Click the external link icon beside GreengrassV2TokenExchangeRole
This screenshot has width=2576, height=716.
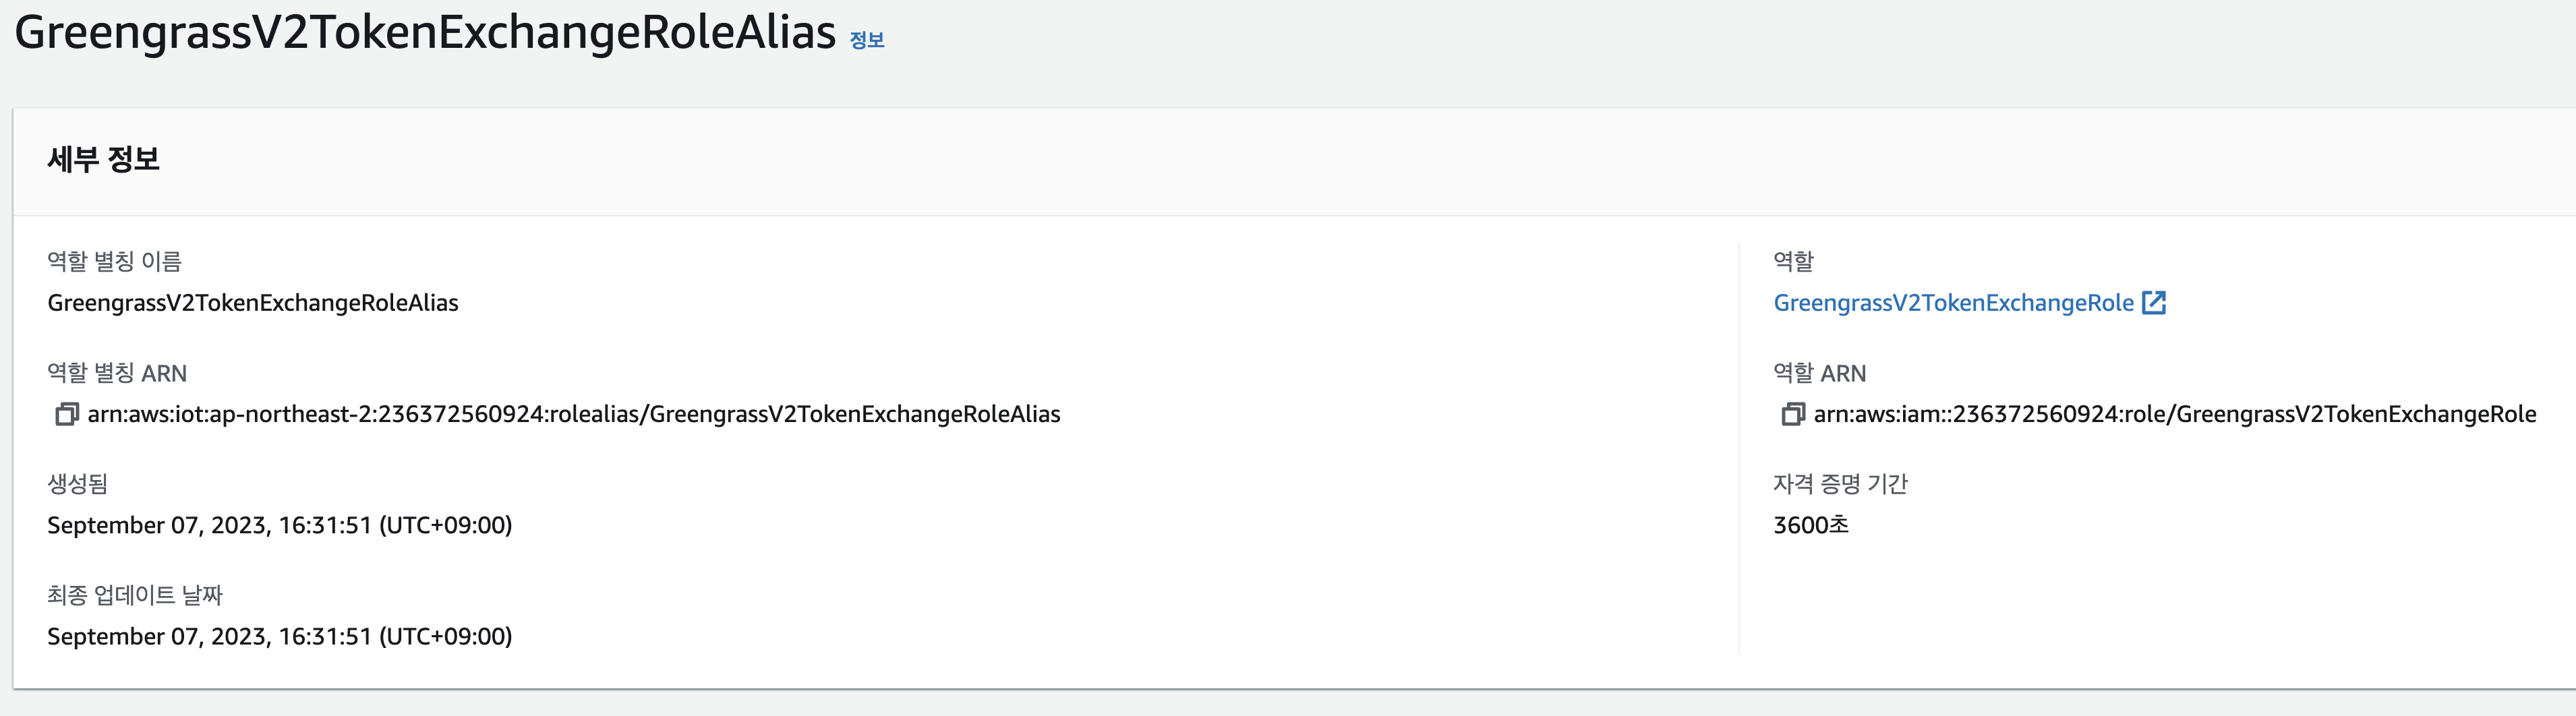pos(2154,303)
